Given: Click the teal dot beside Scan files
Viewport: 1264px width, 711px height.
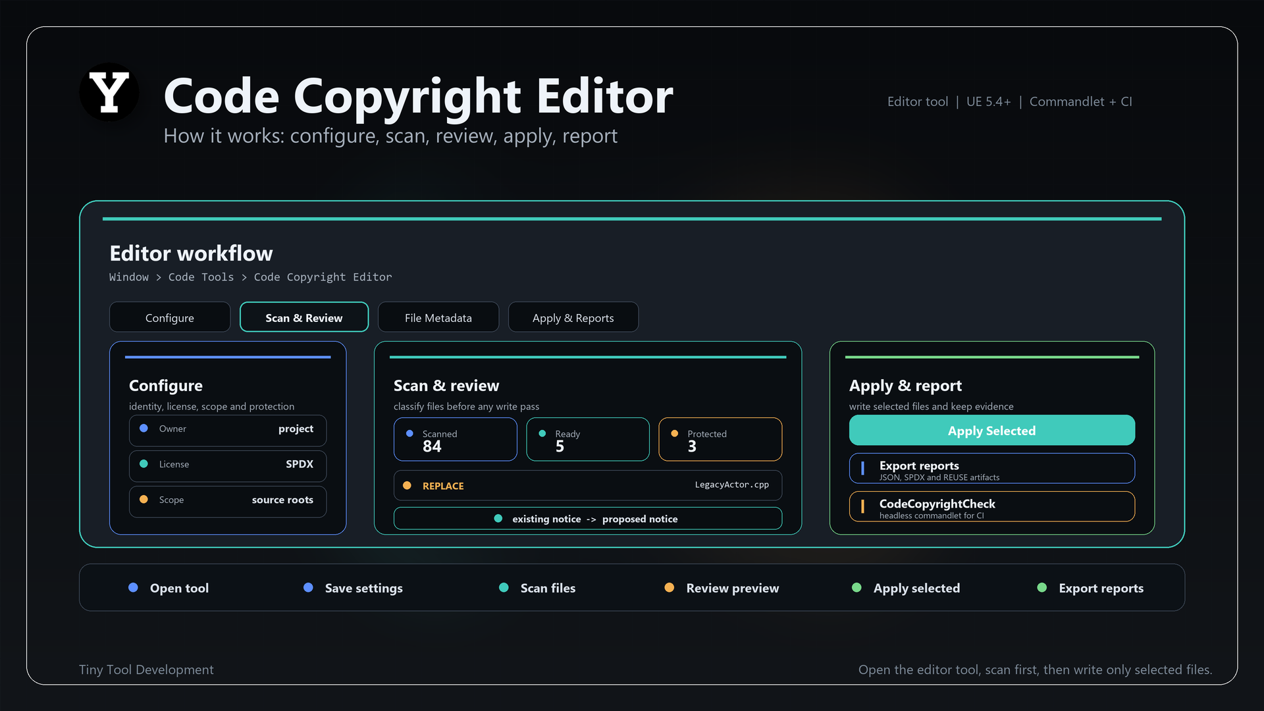Looking at the screenshot, I should (x=504, y=588).
